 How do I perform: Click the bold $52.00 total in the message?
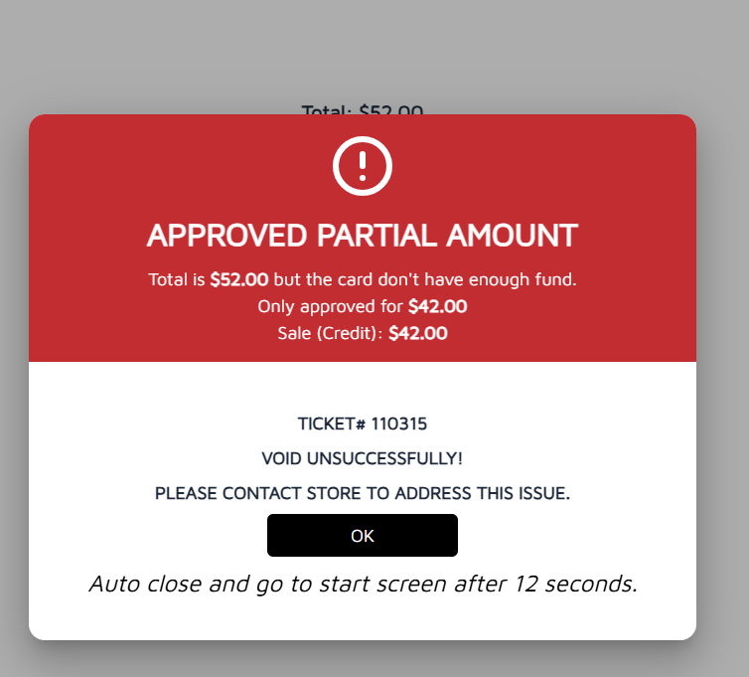tap(238, 280)
